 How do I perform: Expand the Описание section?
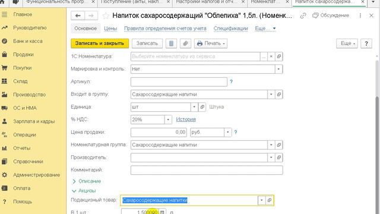tap(87, 181)
